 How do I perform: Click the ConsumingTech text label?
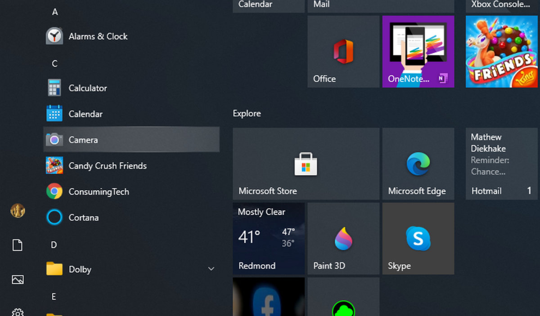(x=99, y=192)
